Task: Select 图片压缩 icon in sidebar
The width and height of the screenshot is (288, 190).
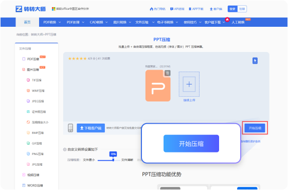Action: [24, 70]
